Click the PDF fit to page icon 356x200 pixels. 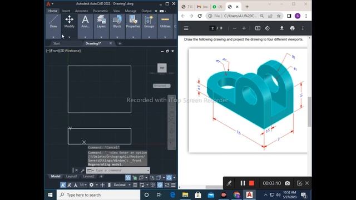click(258, 28)
